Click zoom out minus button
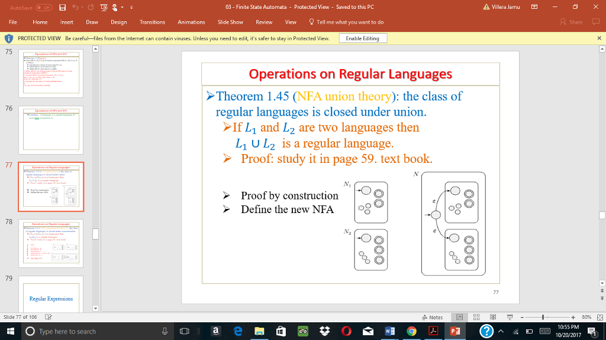The width and height of the screenshot is (606, 340). (x=522, y=317)
